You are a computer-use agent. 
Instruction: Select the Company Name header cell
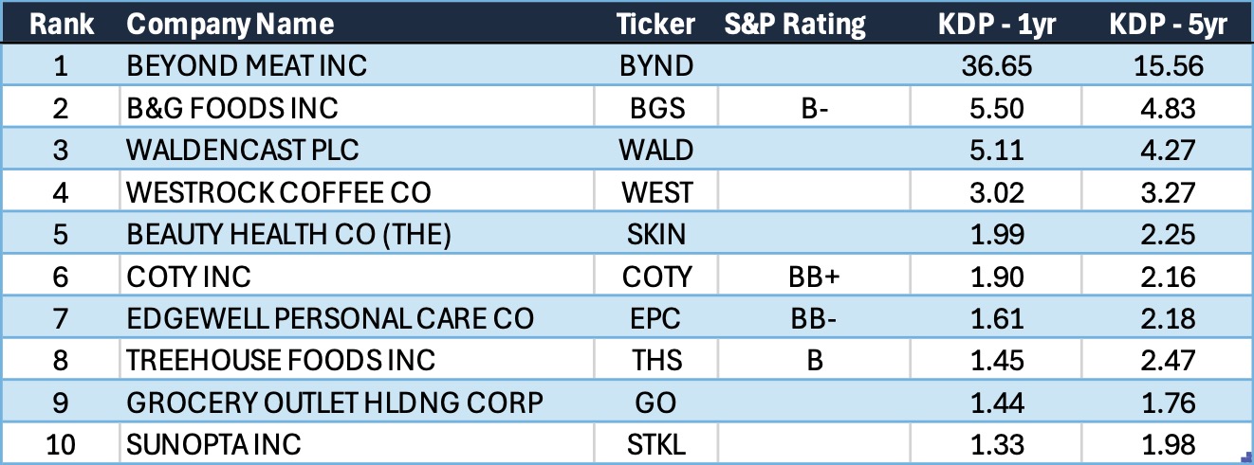coord(231,24)
